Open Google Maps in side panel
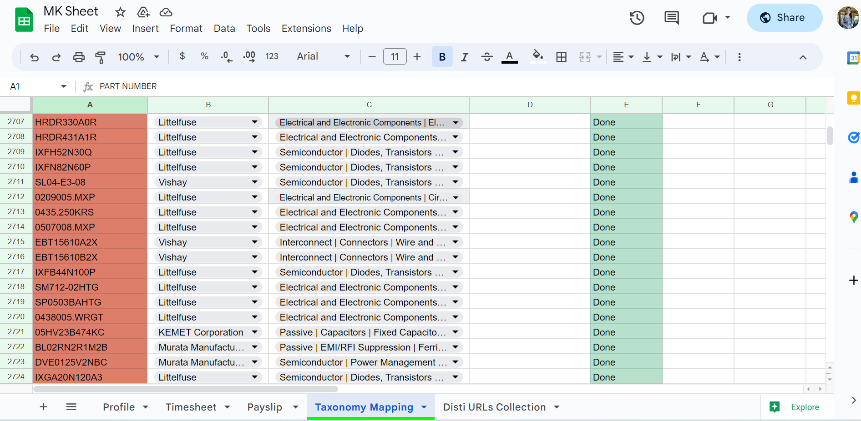The height and width of the screenshot is (421, 861). (854, 217)
